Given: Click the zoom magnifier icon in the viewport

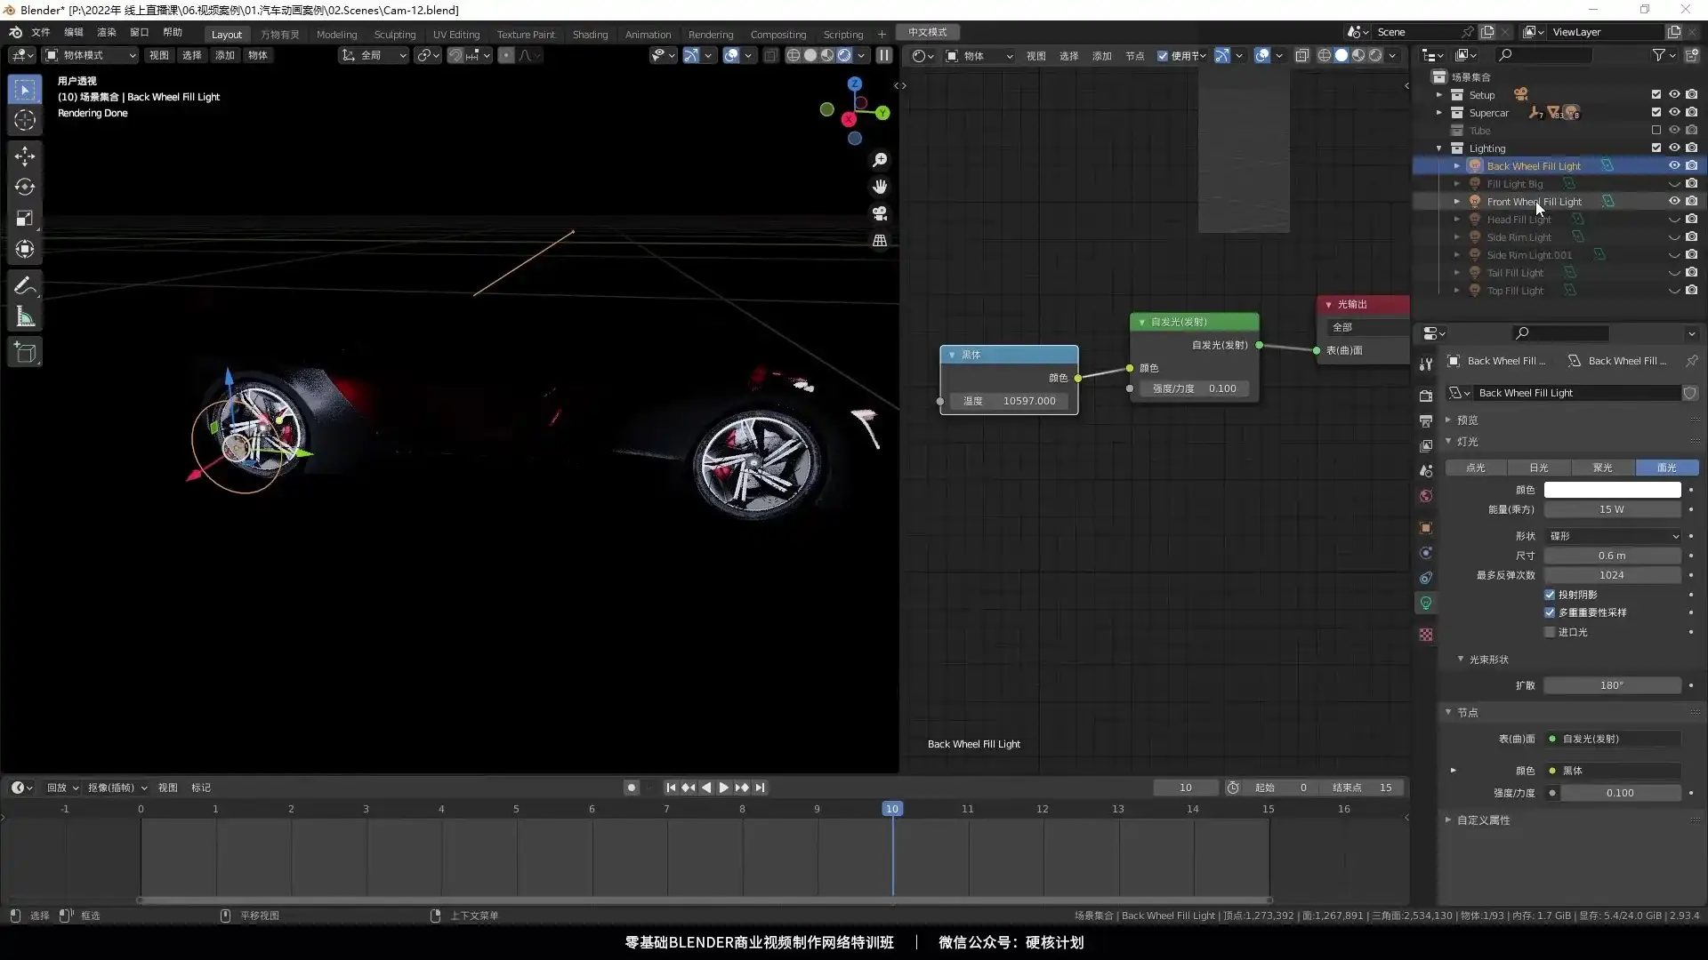Looking at the screenshot, I should 880,160.
